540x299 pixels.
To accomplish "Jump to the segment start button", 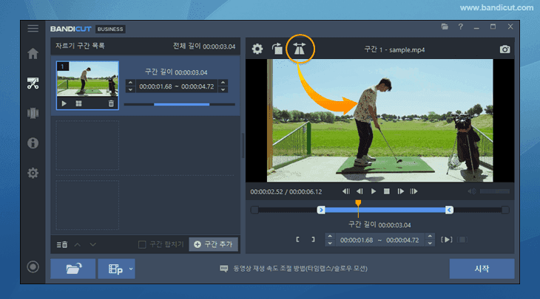I will 346,191.
